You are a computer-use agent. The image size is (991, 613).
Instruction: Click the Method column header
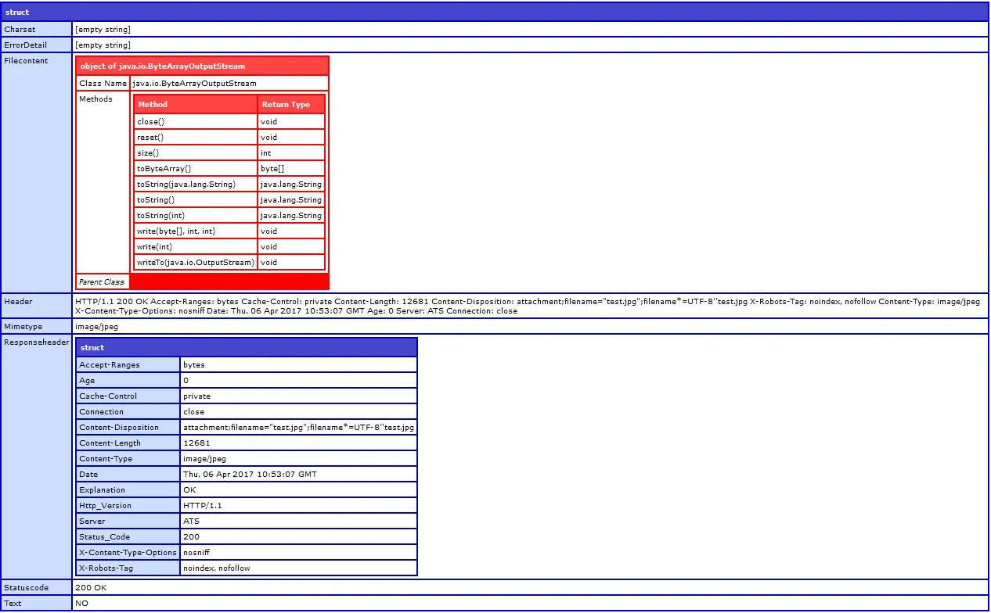196,104
